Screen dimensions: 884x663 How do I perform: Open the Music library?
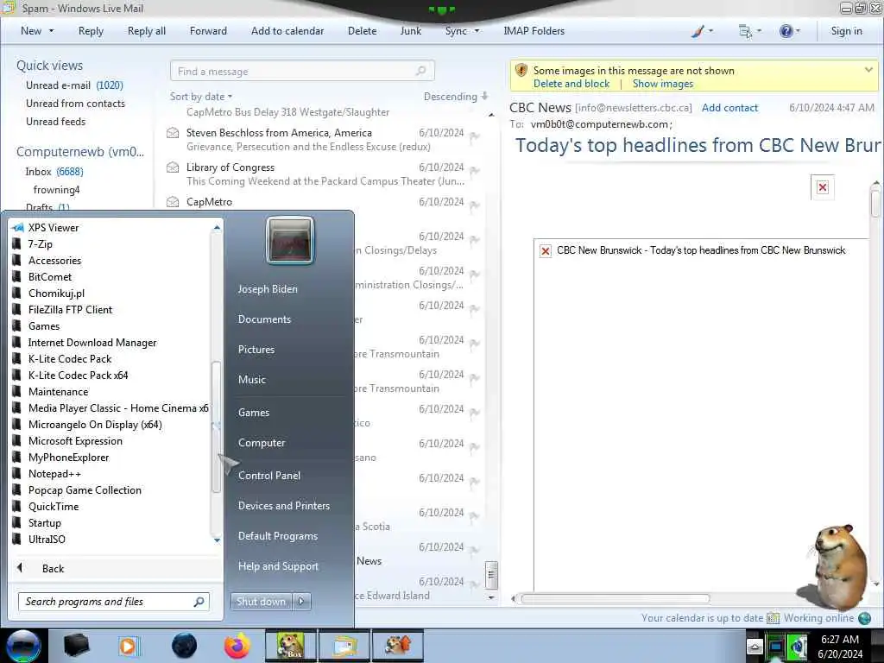coord(251,380)
